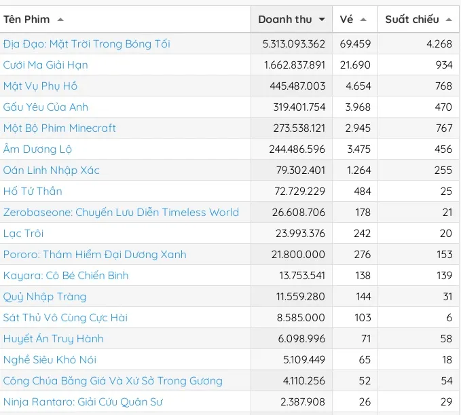Viewport: 461px width, 415px height.
Task: Open Gấu Yêu Của Anh movie page
Action: [45, 107]
